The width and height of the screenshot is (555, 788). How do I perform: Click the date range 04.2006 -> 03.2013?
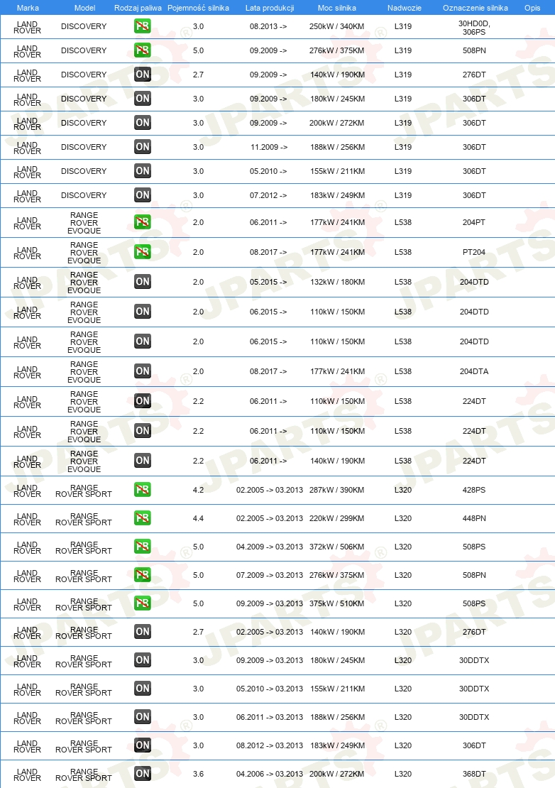coord(270,774)
